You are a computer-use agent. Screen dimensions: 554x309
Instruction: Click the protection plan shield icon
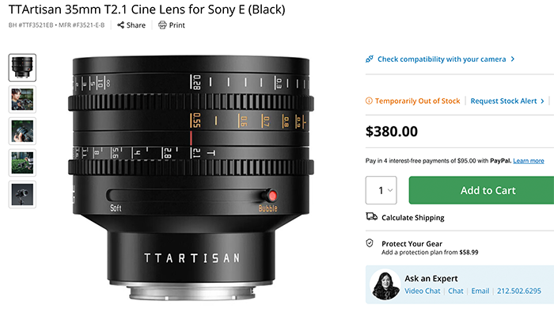point(370,243)
